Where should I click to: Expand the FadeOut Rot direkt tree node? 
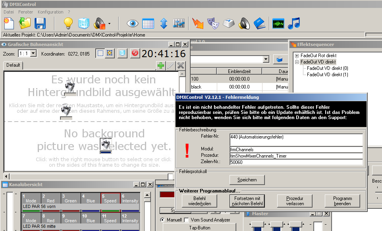297,56
